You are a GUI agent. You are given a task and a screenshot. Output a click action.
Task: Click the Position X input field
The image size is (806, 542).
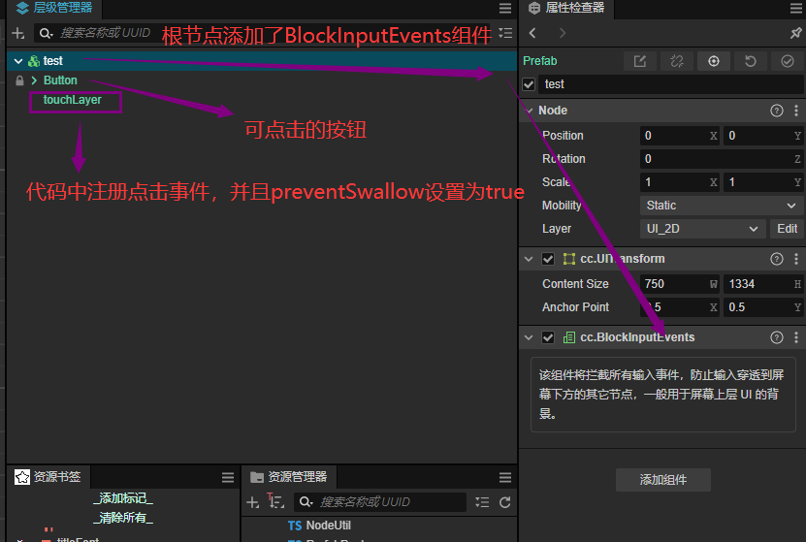[x=680, y=136]
